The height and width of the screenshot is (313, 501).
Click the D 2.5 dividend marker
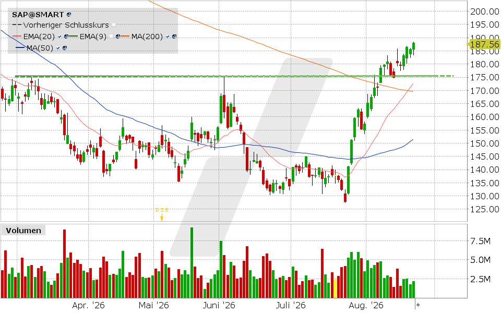pos(162,214)
